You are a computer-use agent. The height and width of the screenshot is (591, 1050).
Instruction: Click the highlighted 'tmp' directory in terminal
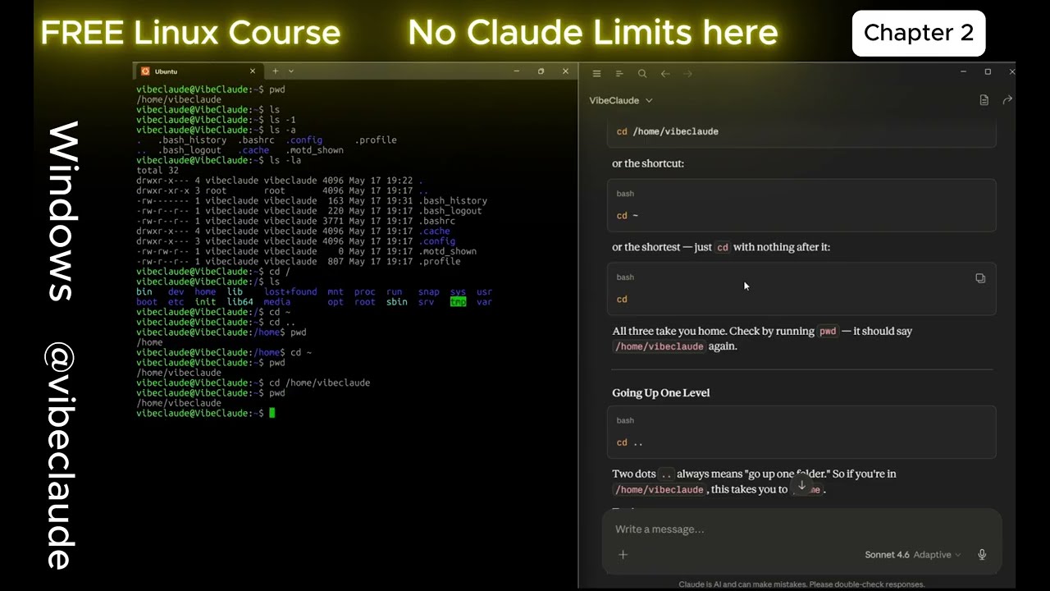pos(458,302)
